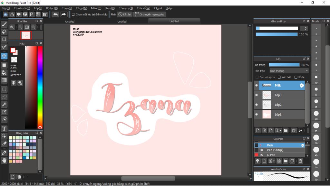Undock the Màu panel with pop-out icon
The image size is (330, 186).
[x=37, y=43]
